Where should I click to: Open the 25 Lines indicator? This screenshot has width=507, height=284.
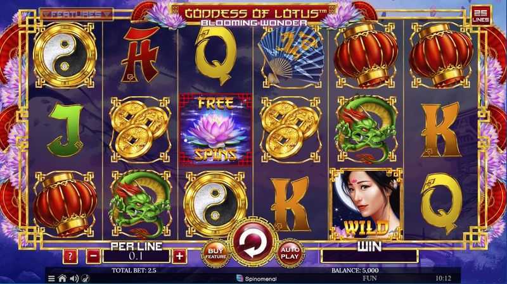coord(480,15)
